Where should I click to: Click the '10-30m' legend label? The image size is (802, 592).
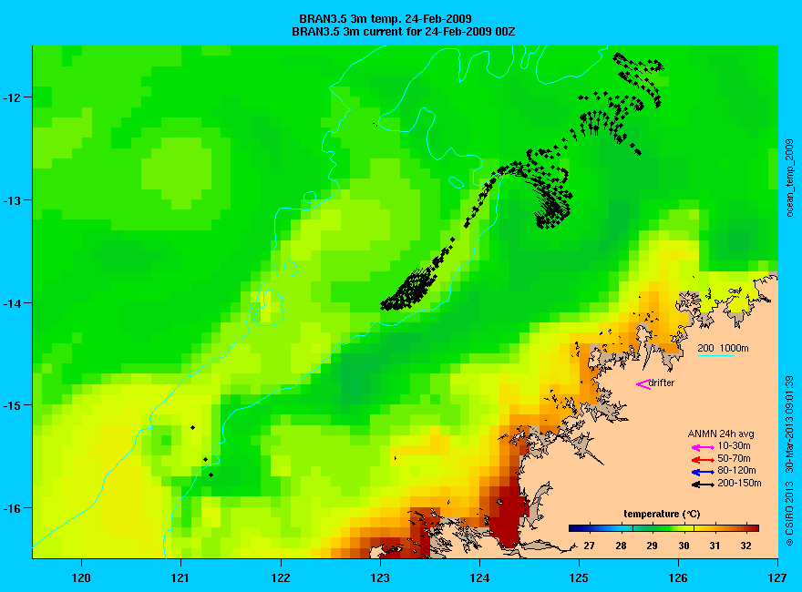[734, 446]
